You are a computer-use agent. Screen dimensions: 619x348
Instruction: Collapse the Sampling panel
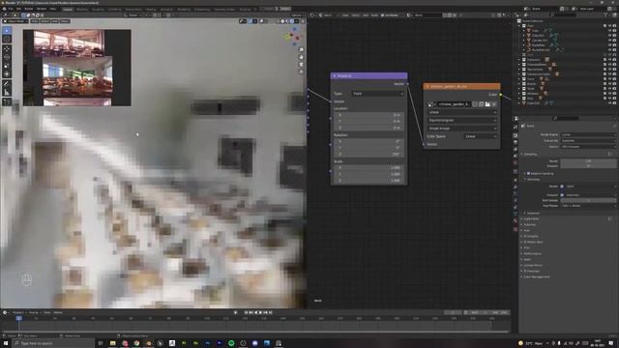pos(530,154)
